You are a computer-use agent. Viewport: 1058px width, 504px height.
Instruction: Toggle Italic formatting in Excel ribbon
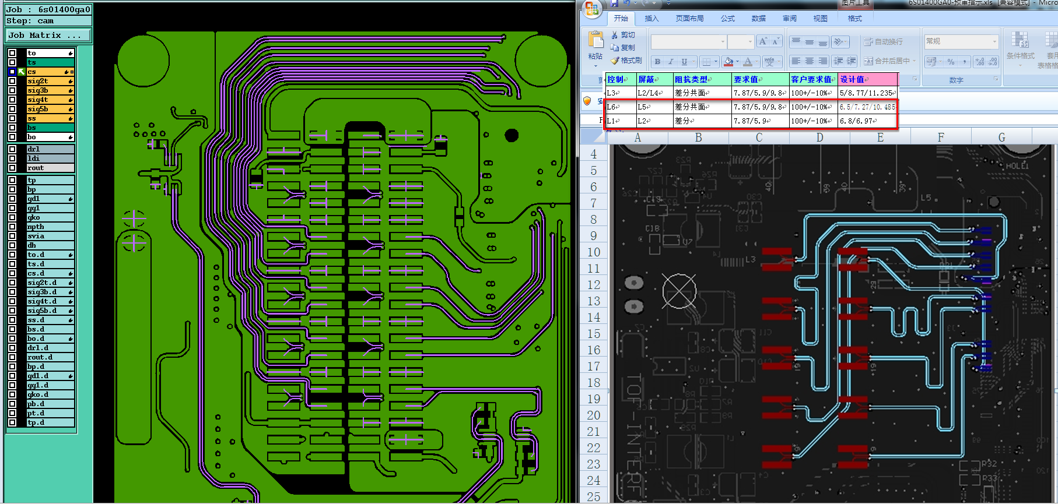pos(671,61)
